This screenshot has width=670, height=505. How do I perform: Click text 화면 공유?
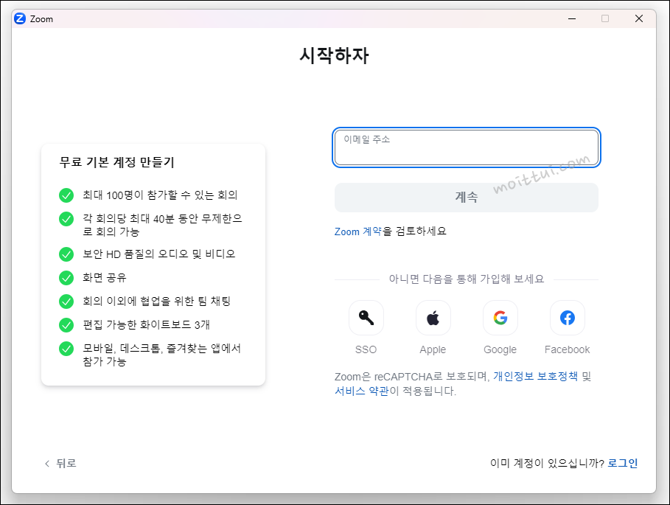pyautogui.click(x=105, y=278)
